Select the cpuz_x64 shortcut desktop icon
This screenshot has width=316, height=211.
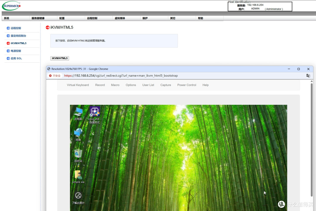click(x=95, y=115)
